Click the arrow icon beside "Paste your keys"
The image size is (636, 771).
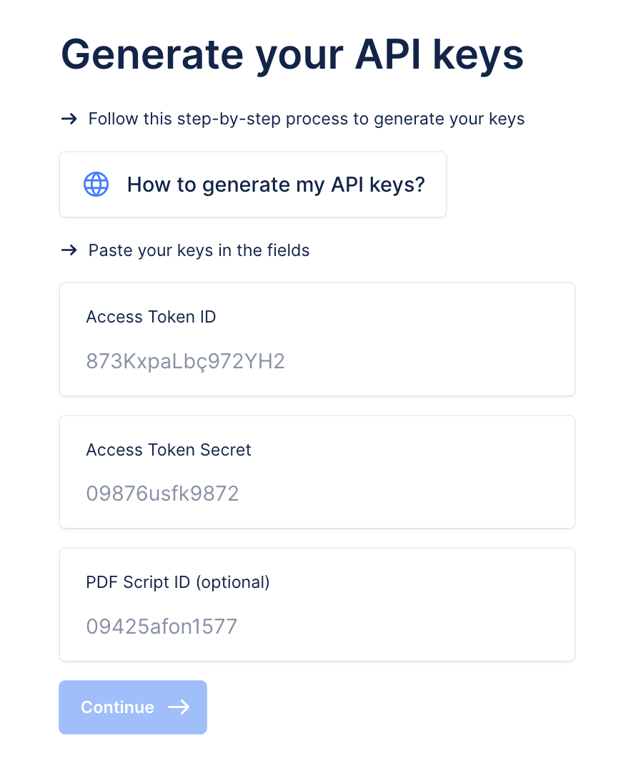coord(69,250)
